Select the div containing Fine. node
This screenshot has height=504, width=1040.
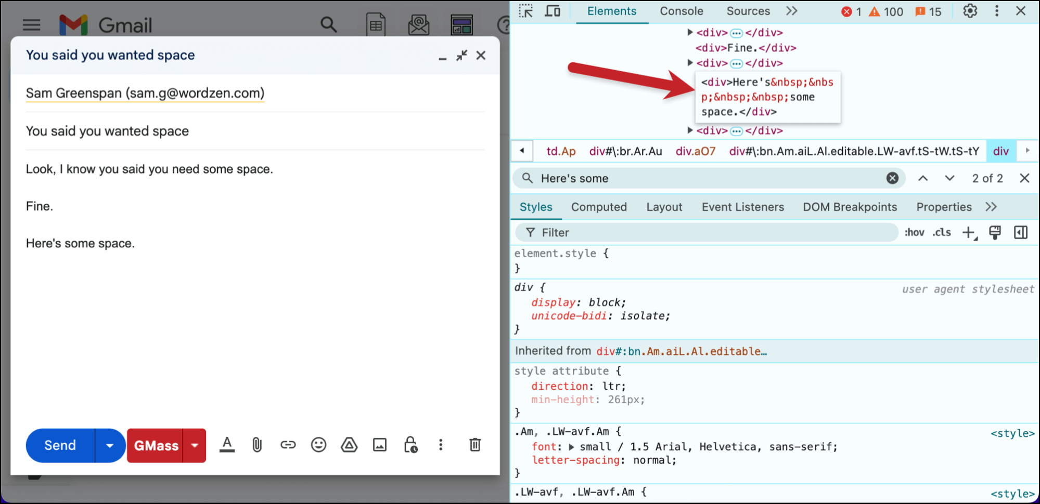pyautogui.click(x=746, y=48)
